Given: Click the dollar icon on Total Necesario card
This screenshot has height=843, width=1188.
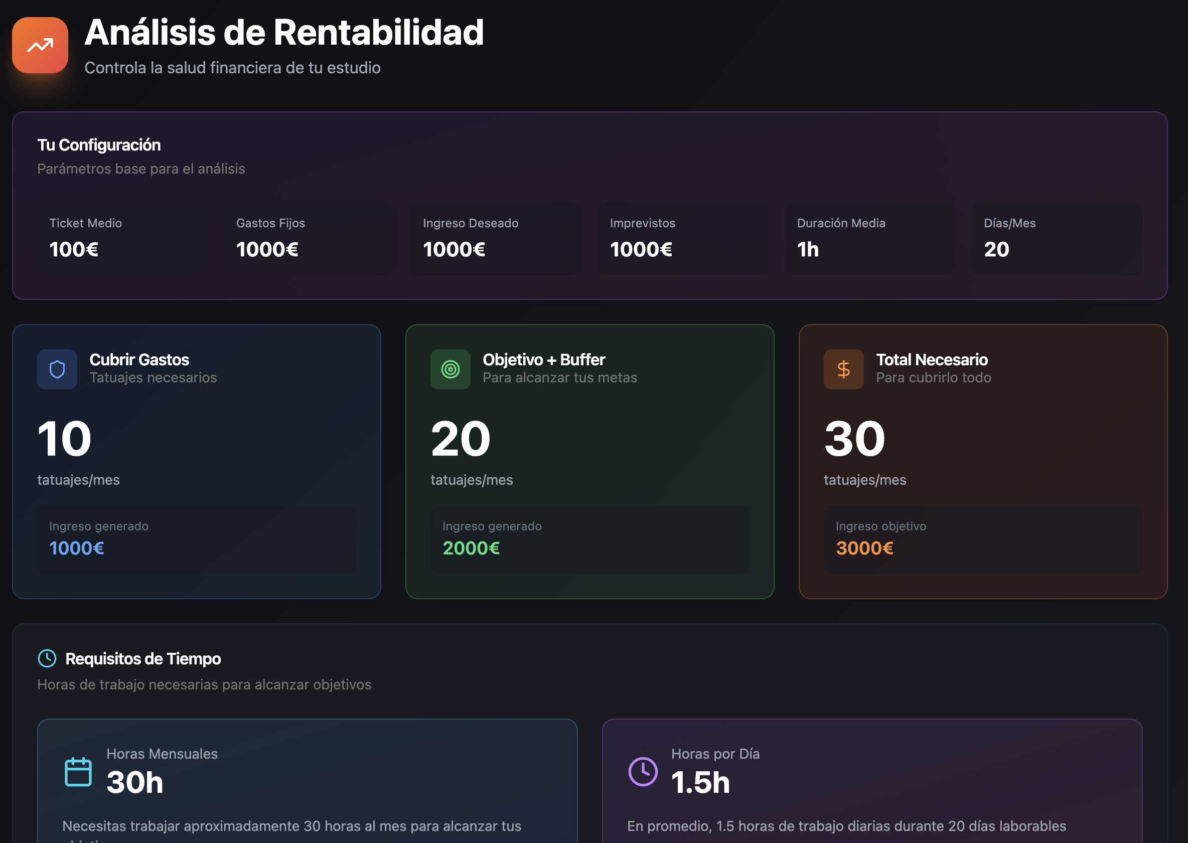Looking at the screenshot, I should [x=843, y=369].
